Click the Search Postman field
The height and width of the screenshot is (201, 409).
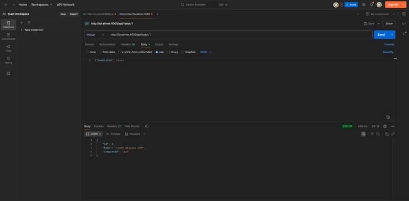click(204, 5)
